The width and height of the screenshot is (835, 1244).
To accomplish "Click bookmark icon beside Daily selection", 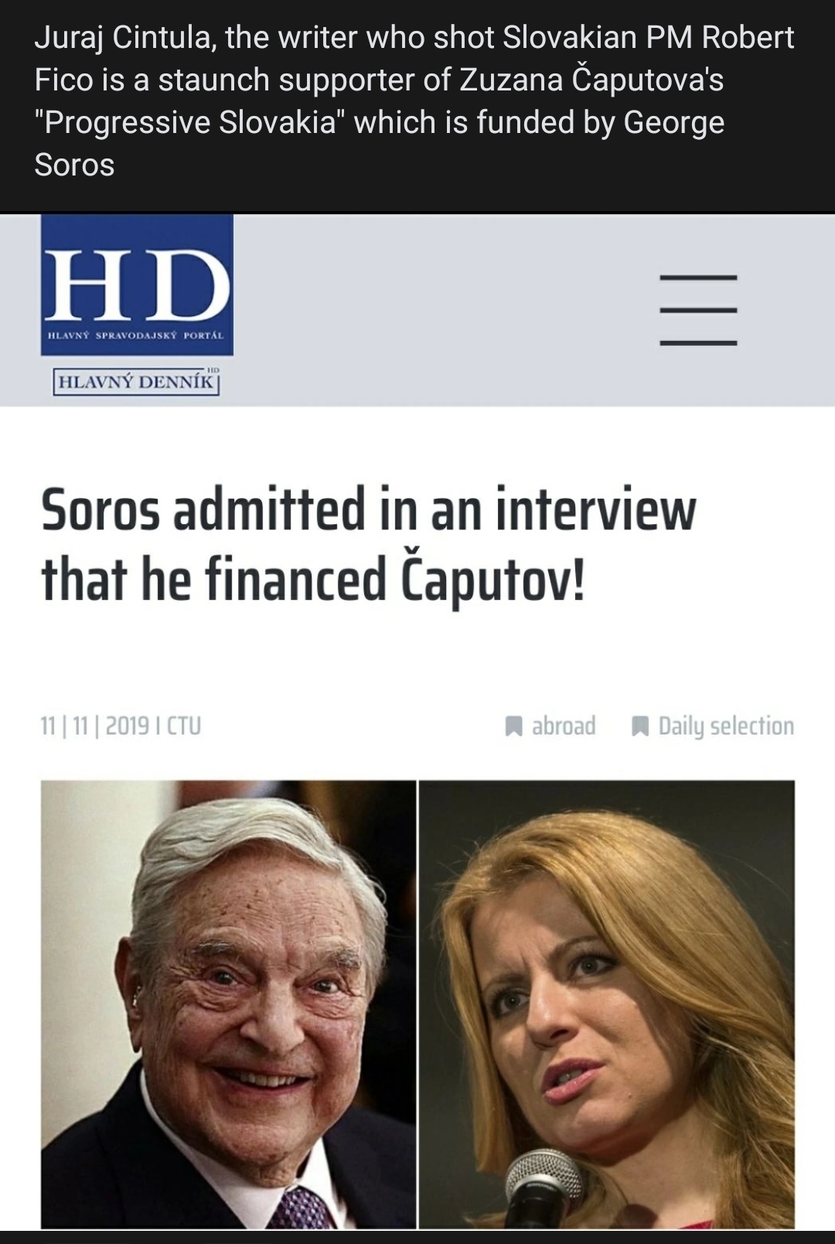I will tap(639, 726).
